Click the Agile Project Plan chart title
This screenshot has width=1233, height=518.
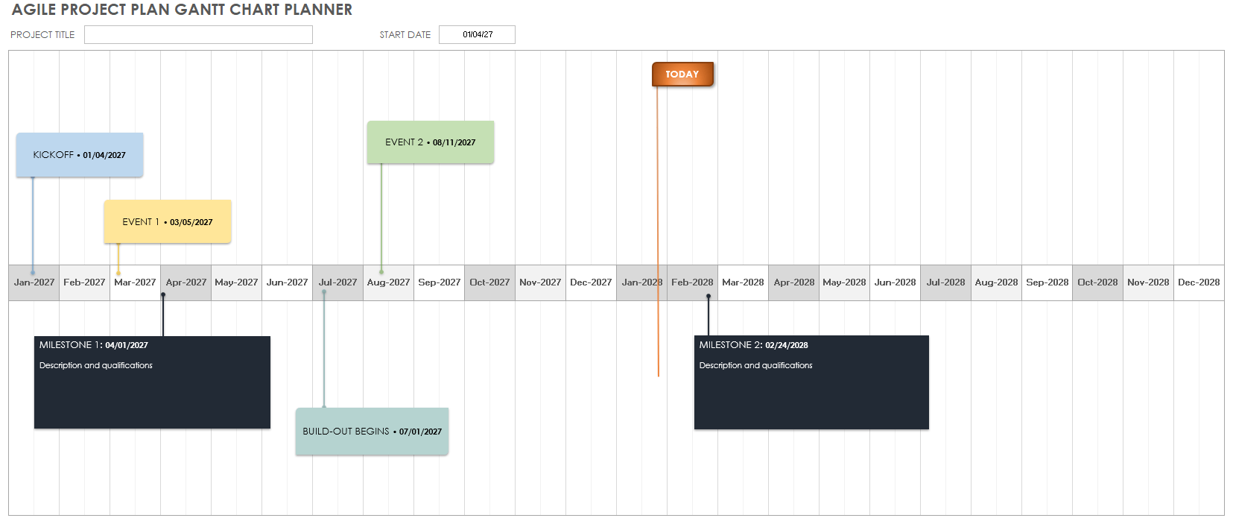(182, 10)
